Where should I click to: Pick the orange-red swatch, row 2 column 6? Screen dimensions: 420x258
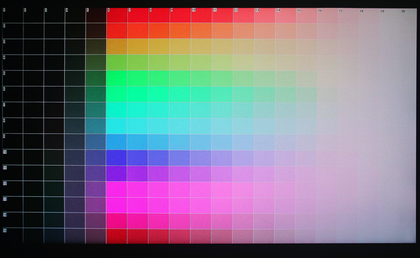coord(117,31)
